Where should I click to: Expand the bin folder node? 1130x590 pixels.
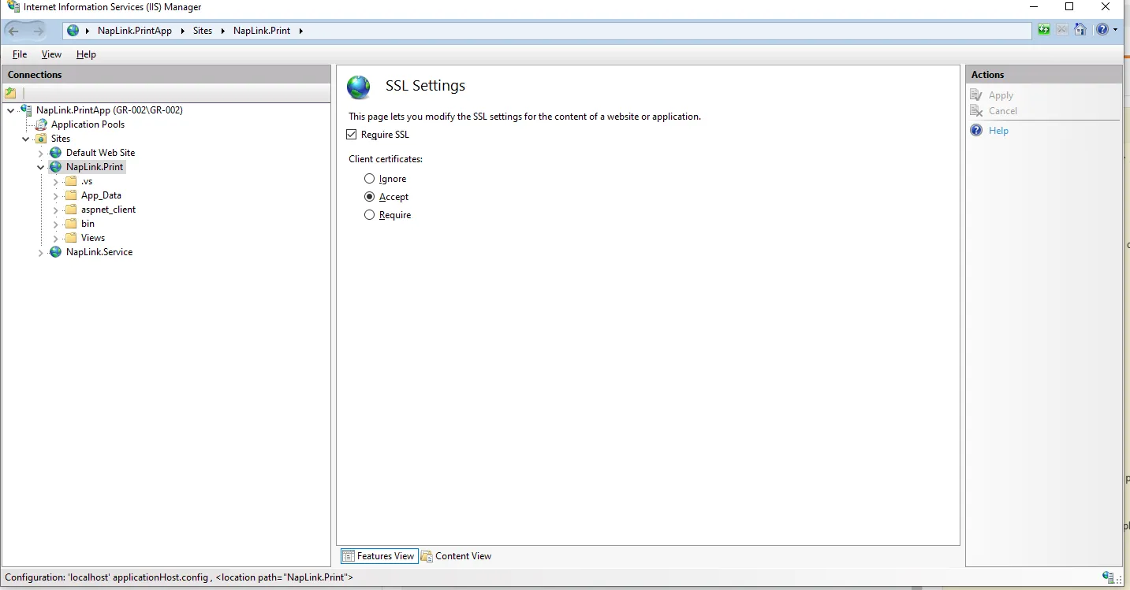click(55, 224)
